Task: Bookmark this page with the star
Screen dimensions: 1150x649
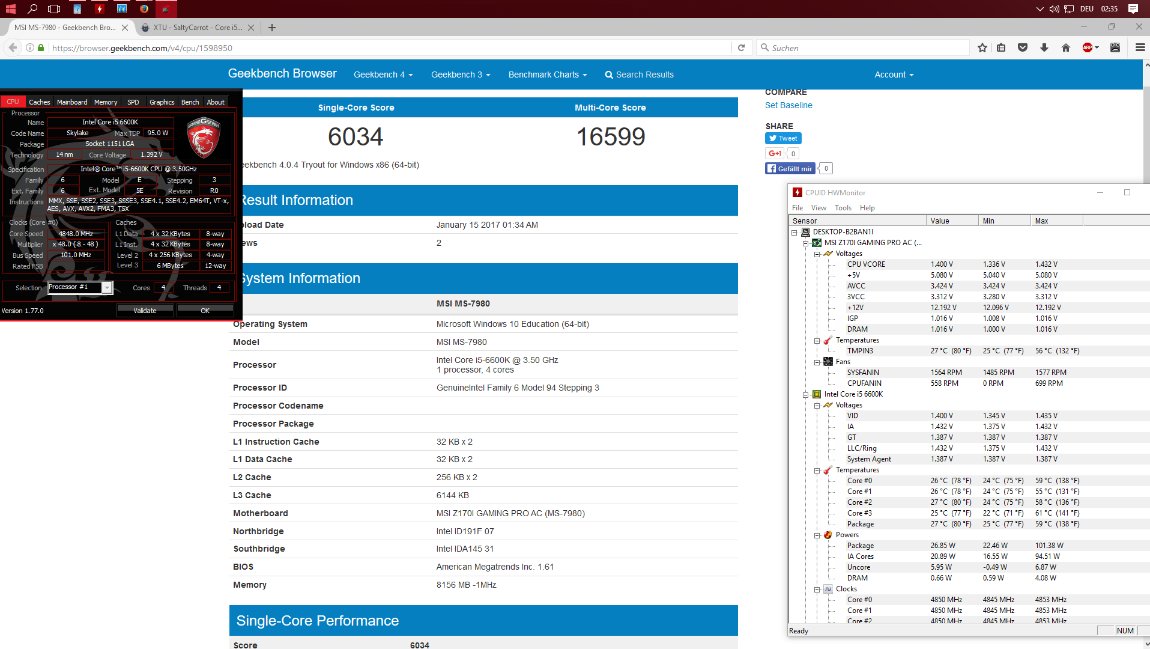Action: tap(982, 48)
